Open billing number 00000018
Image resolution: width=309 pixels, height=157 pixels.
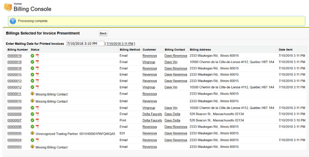(14, 62)
